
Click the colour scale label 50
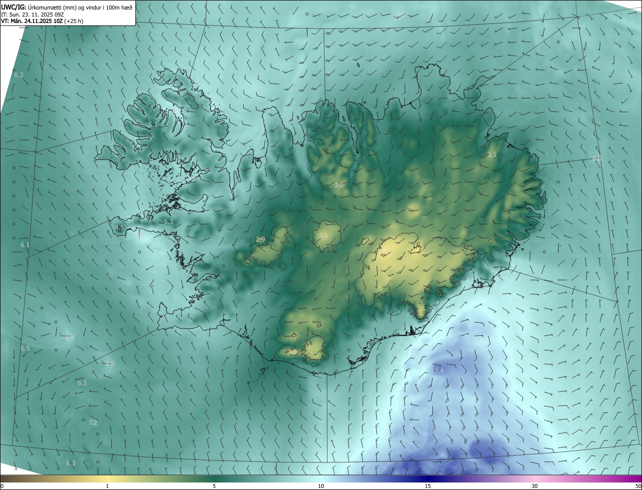click(x=638, y=486)
